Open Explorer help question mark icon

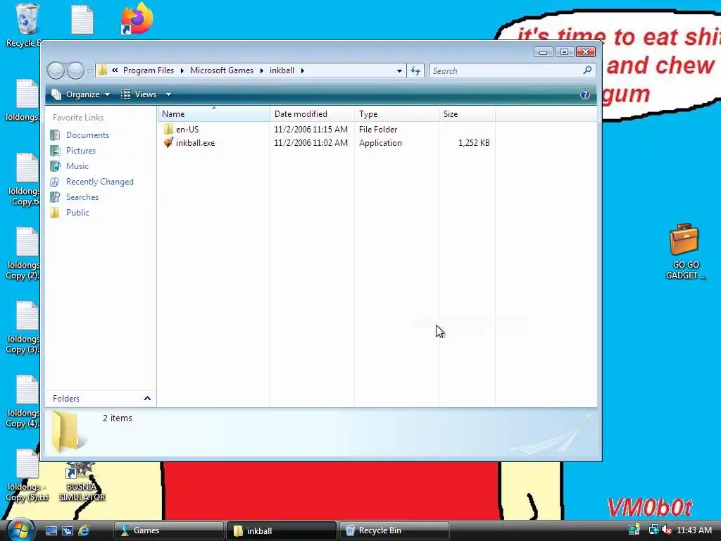[x=585, y=94]
